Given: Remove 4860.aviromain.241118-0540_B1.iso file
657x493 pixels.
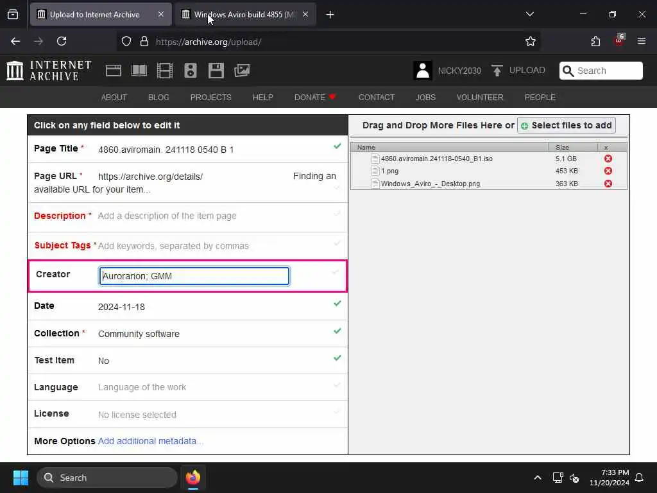Looking at the screenshot, I should (x=608, y=159).
